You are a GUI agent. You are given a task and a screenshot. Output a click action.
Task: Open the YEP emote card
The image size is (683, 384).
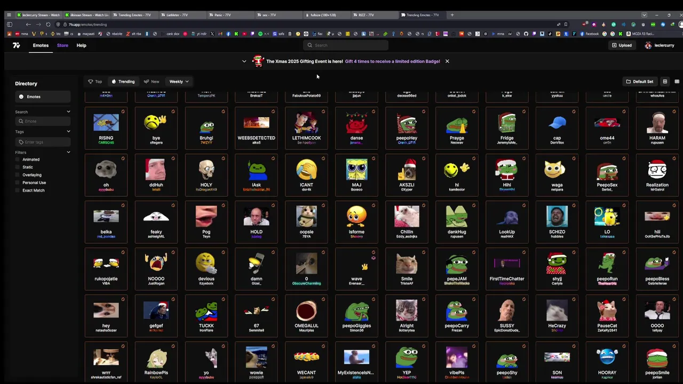(x=407, y=362)
